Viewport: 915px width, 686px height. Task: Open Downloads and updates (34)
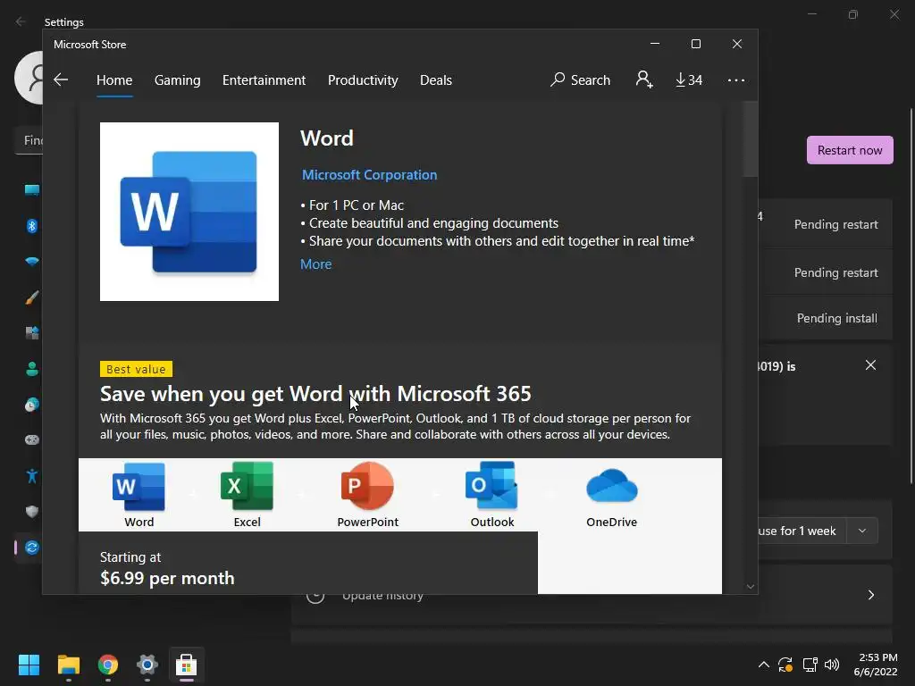click(x=689, y=79)
